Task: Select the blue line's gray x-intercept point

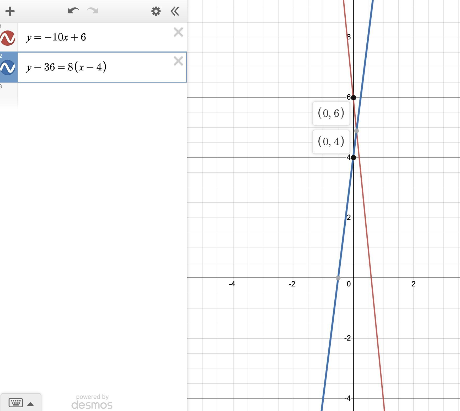Action: click(338, 278)
